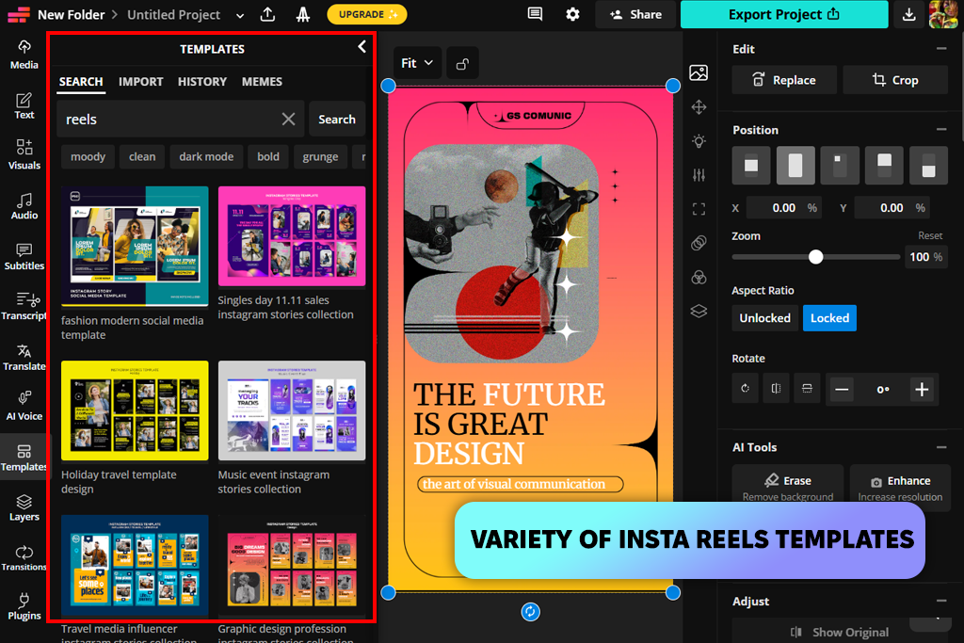
Task: Click the Zoom slider handle
Action: (816, 257)
